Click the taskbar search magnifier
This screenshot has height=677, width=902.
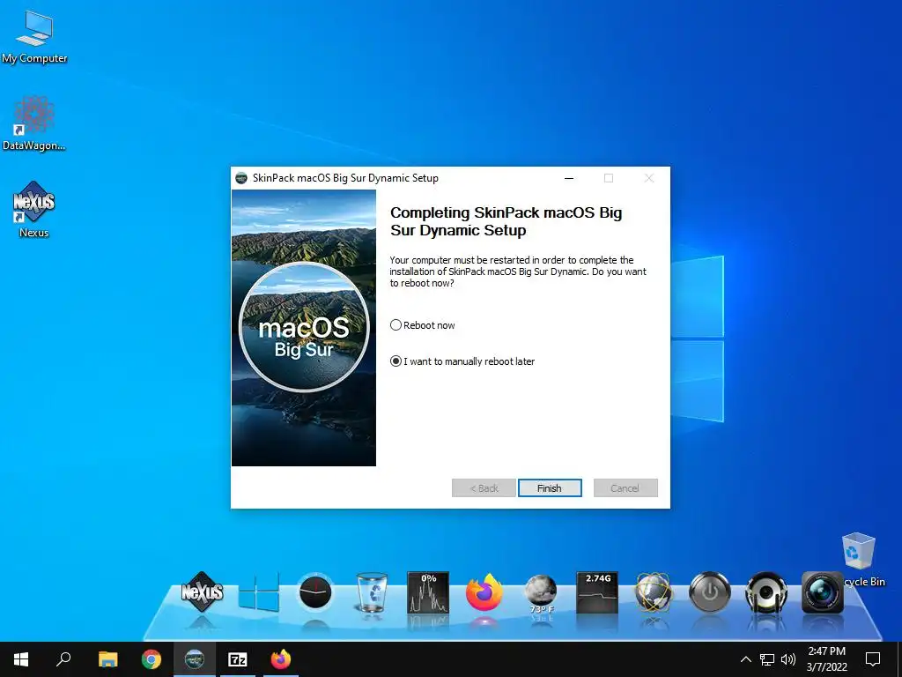point(63,659)
